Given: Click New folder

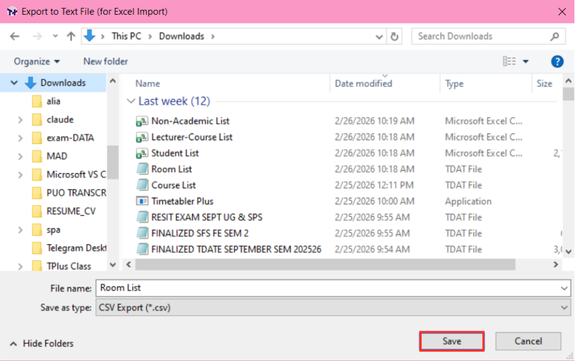Looking at the screenshot, I should (106, 61).
